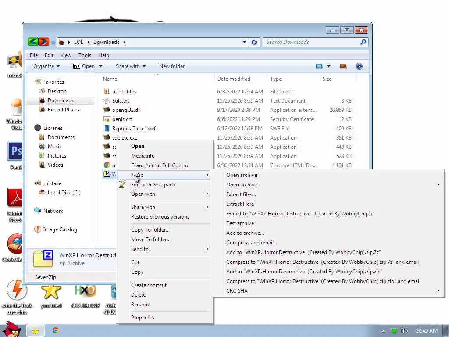The height and width of the screenshot is (337, 449).
Task: Click the Explorer taskbar button
Action: point(36,331)
